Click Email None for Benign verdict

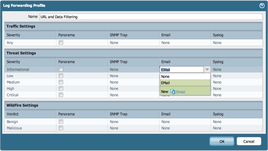165,122
